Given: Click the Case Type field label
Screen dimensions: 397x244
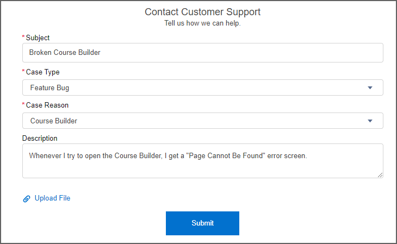Looking at the screenshot, I should pos(42,72).
